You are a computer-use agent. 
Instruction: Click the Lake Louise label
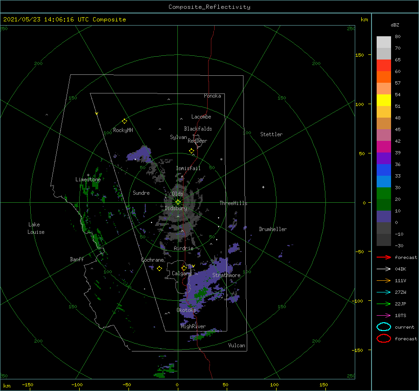[36, 228]
